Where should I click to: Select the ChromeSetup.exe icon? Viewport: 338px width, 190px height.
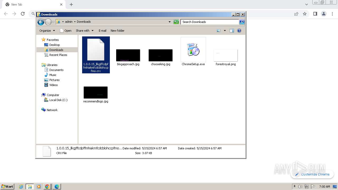(193, 50)
